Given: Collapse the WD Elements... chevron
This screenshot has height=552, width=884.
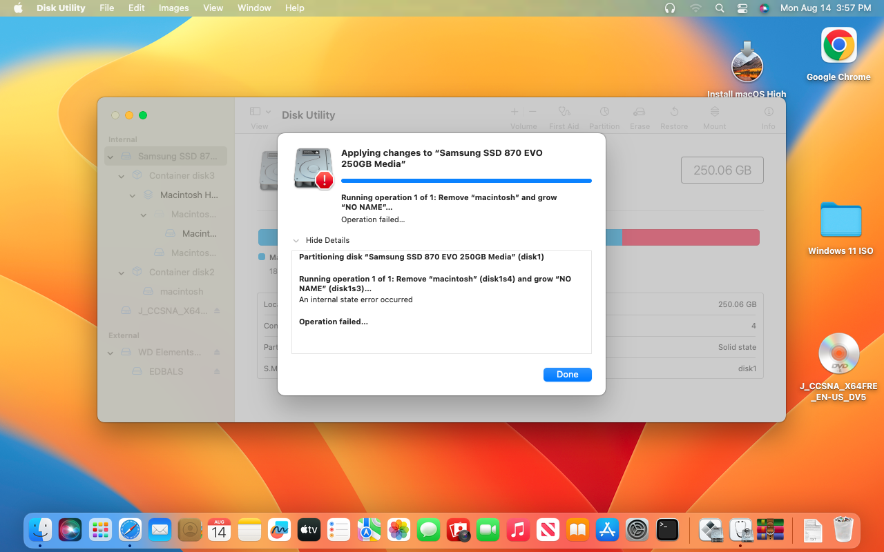Looking at the screenshot, I should tap(110, 353).
